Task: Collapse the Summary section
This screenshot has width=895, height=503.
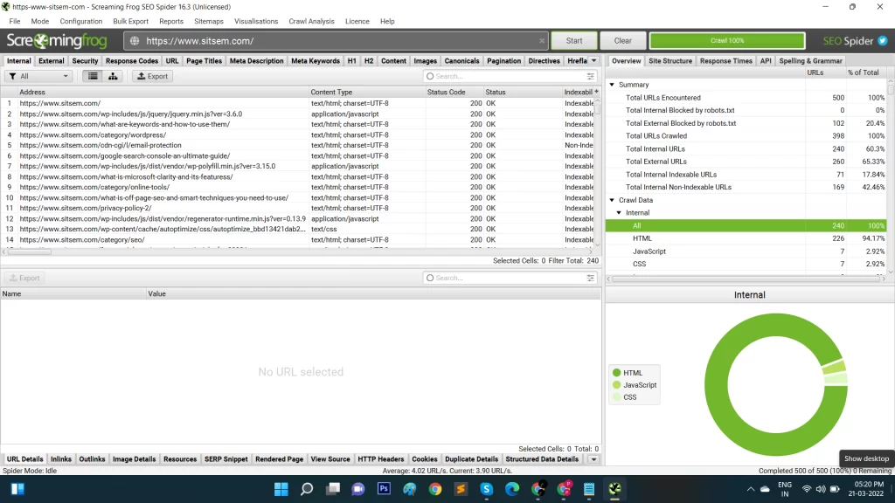Action: (612, 85)
